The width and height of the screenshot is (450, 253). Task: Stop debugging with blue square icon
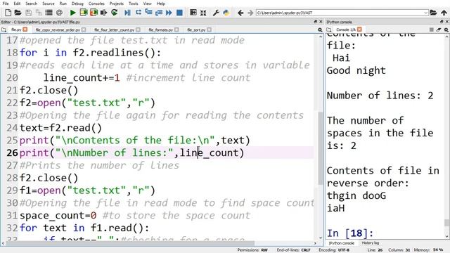179,13
